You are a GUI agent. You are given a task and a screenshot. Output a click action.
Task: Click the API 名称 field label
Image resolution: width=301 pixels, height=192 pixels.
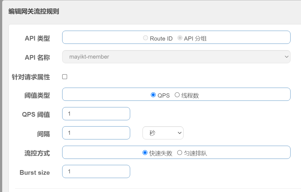37,58
